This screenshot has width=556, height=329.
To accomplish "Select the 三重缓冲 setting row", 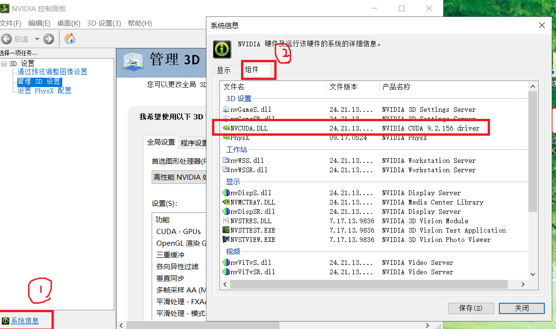I will tap(180, 255).
